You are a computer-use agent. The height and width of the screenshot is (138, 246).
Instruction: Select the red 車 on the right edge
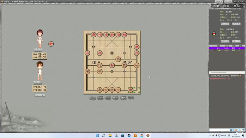pyautogui.click(x=137, y=47)
